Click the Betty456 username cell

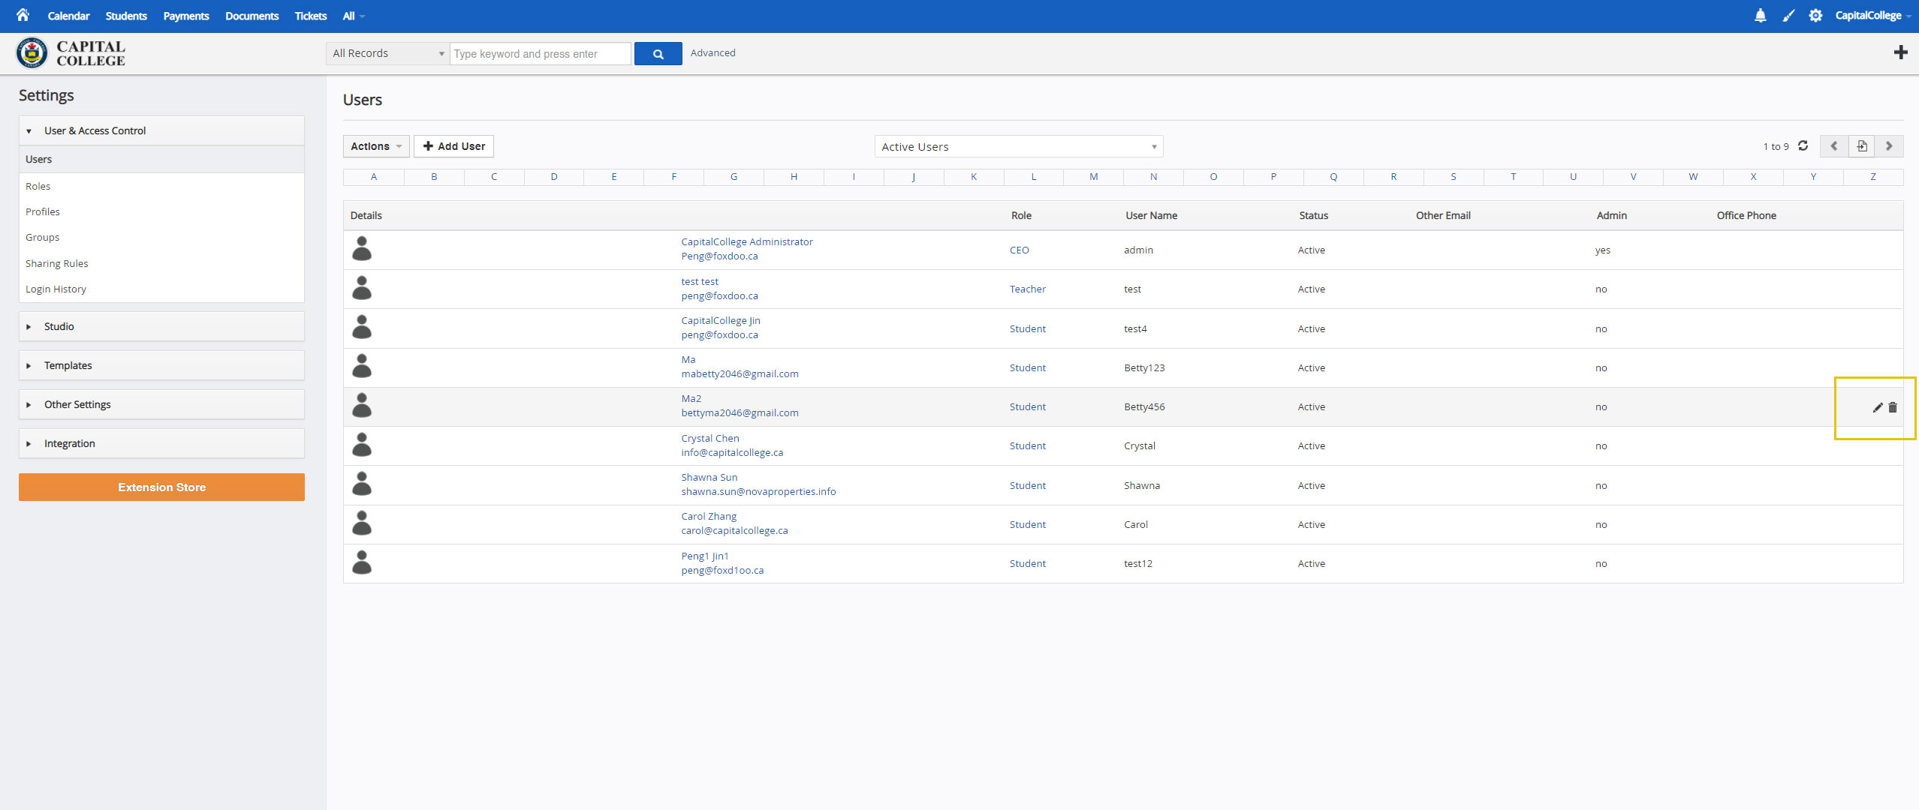tap(1144, 406)
